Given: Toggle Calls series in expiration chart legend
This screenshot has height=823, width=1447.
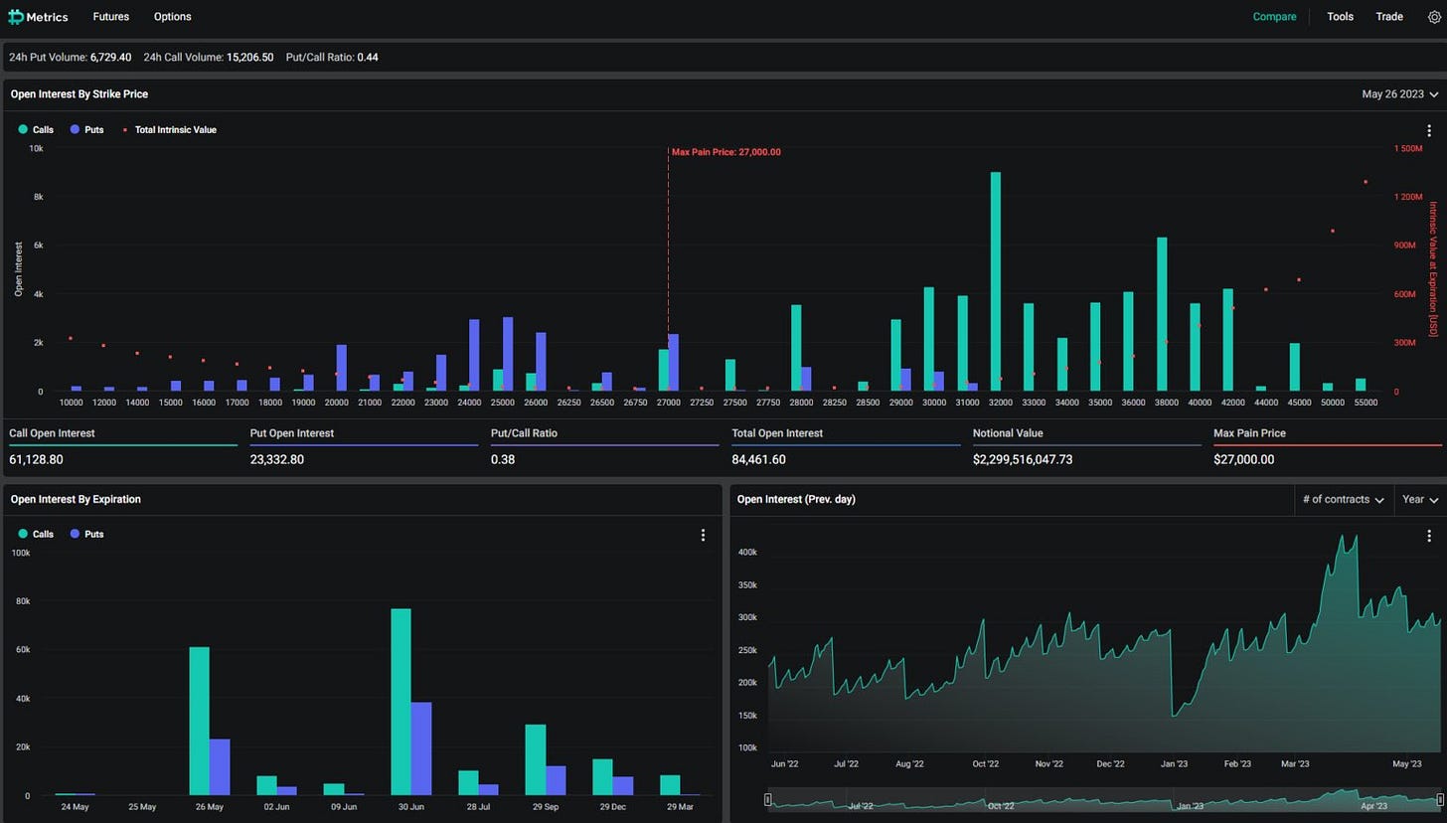Looking at the screenshot, I should [36, 535].
